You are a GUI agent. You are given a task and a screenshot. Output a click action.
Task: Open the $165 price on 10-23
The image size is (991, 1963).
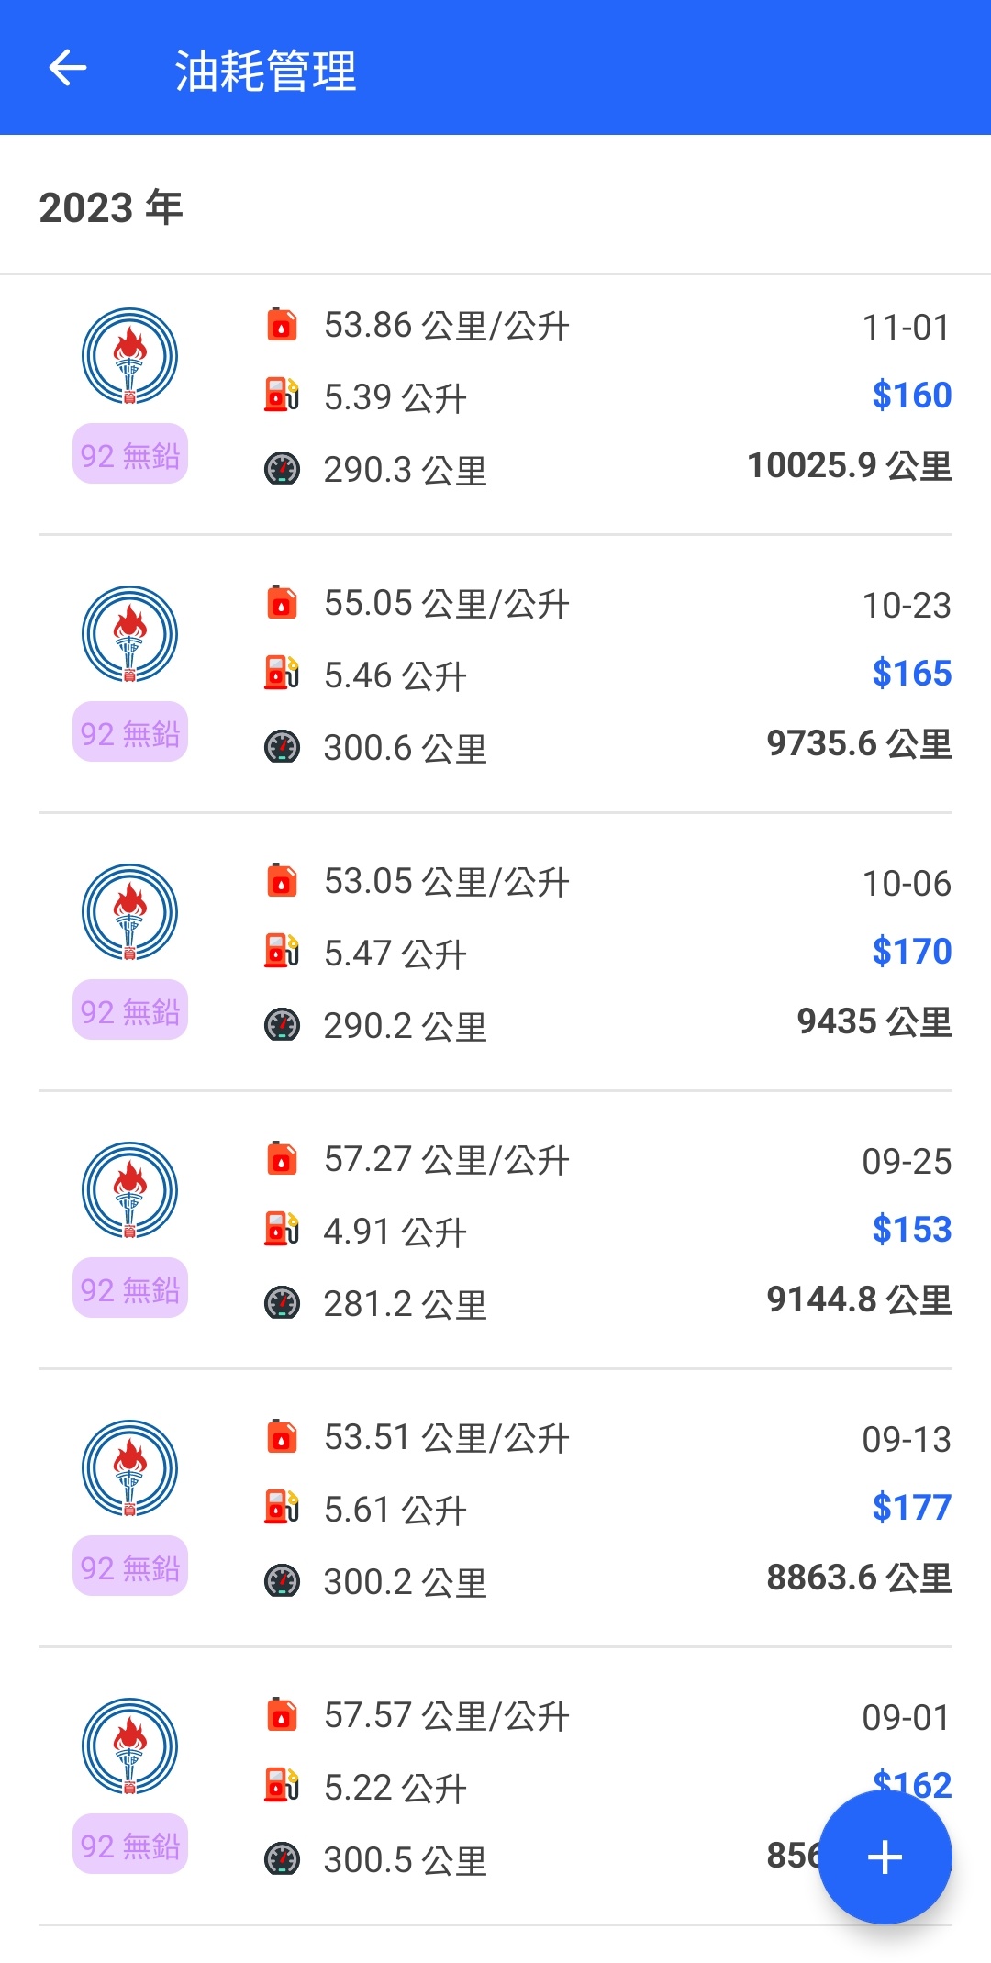[x=911, y=673]
